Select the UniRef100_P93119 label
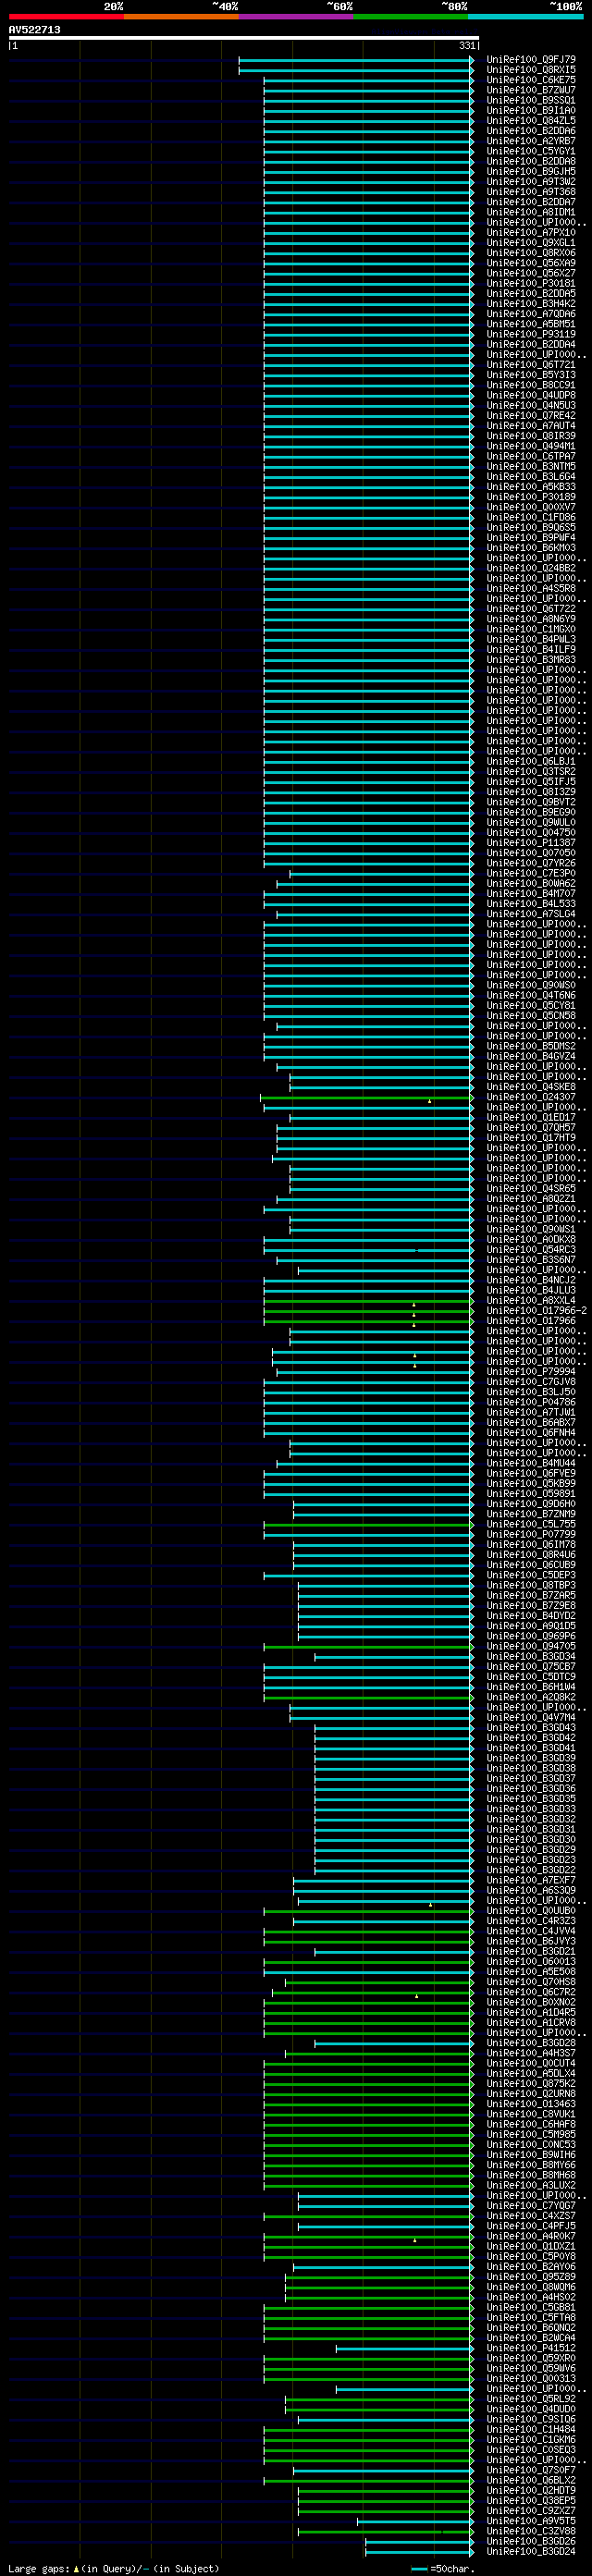The height and width of the screenshot is (2576, 592). point(531,334)
